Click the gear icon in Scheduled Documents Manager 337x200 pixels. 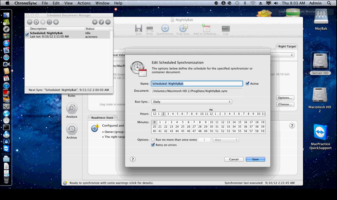coord(56,22)
